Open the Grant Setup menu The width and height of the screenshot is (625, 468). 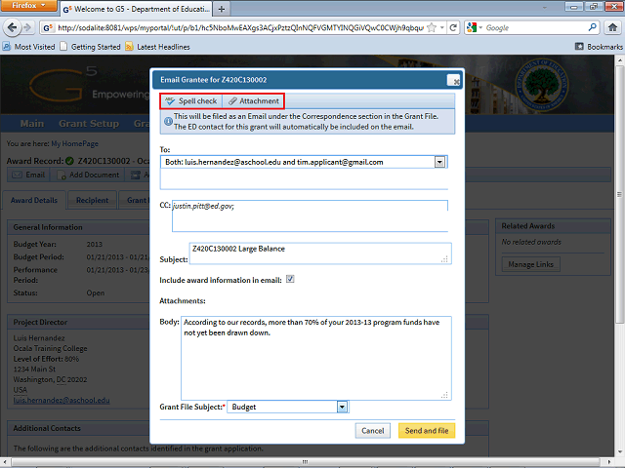click(x=89, y=124)
